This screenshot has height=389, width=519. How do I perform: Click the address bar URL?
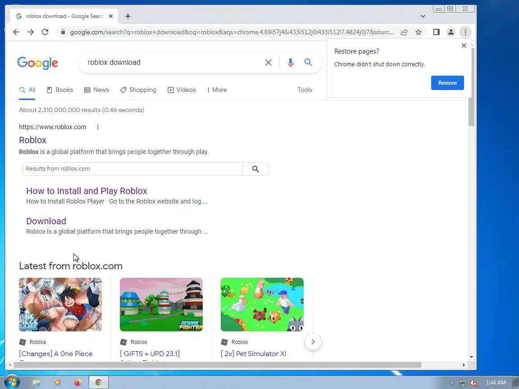pos(232,32)
